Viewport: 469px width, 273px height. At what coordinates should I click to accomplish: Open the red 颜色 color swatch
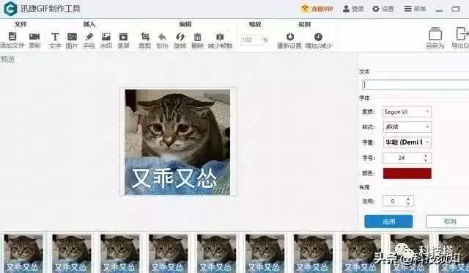click(407, 173)
